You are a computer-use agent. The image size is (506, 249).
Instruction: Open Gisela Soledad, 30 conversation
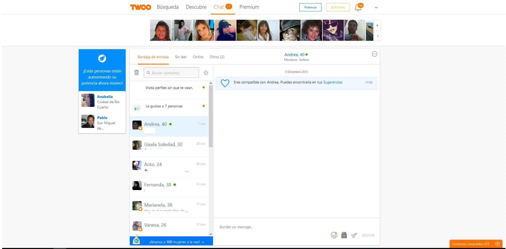tap(169, 147)
